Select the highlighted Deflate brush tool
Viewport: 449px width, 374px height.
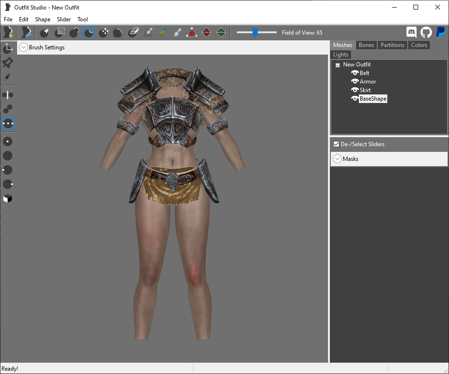point(89,32)
